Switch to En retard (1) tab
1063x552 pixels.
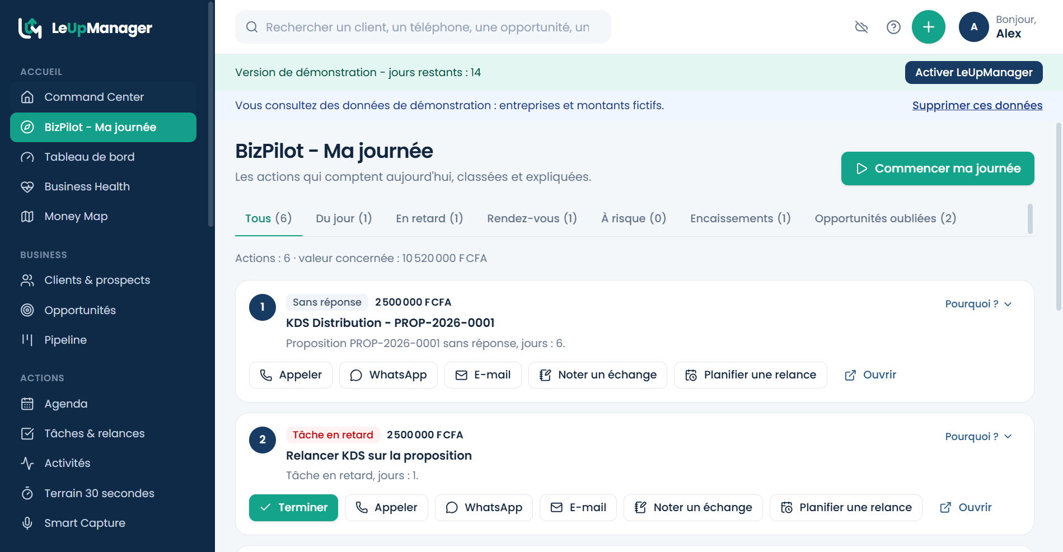point(429,218)
